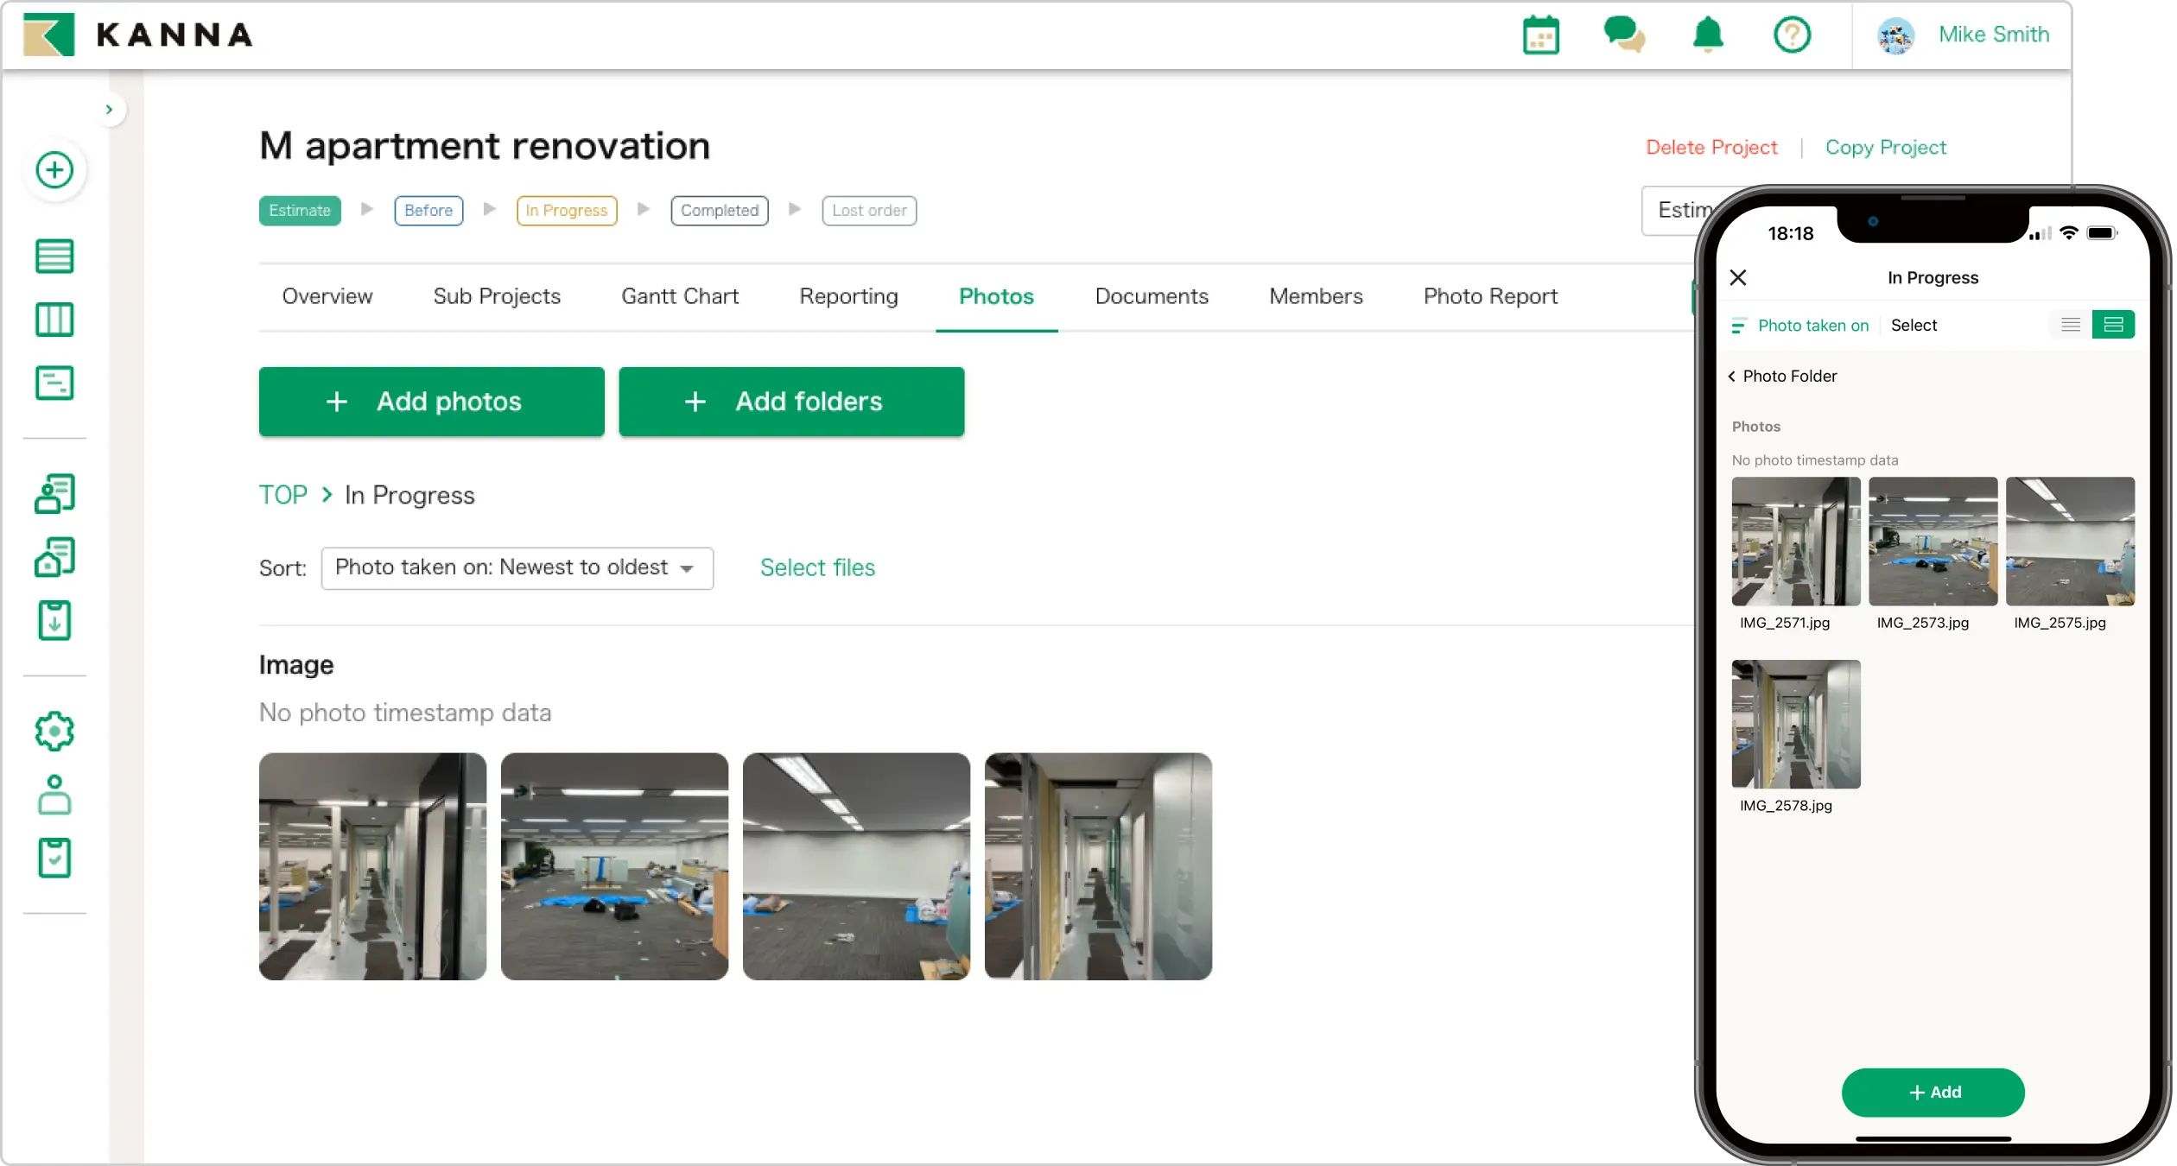The width and height of the screenshot is (2177, 1166).
Task: Open settings via the gear icon in sidebar
Action: pos(54,730)
